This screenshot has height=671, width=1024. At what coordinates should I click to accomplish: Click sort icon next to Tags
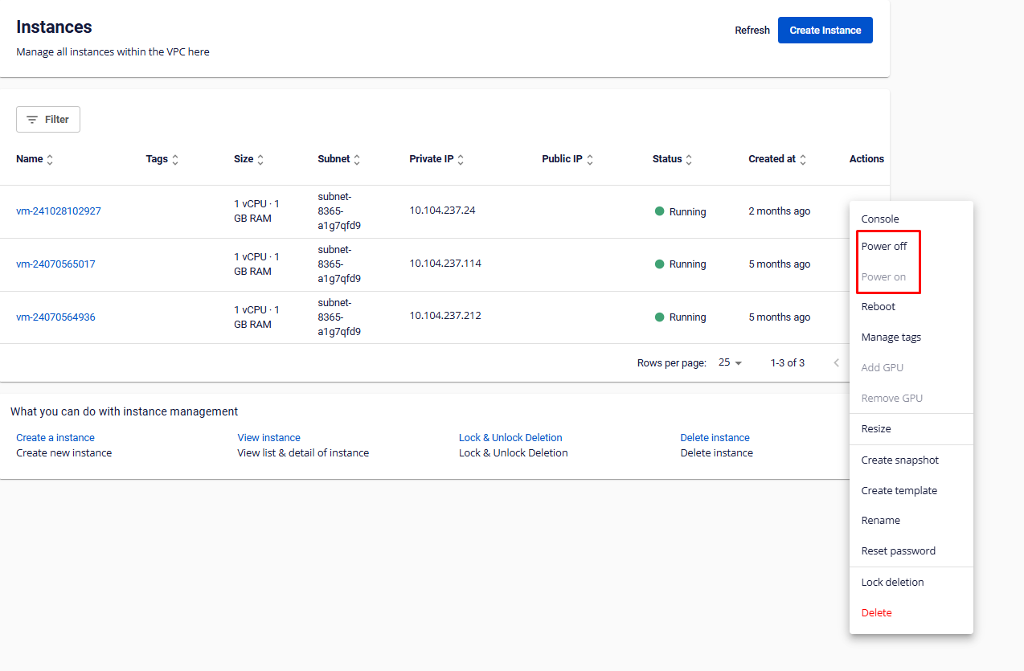point(175,160)
